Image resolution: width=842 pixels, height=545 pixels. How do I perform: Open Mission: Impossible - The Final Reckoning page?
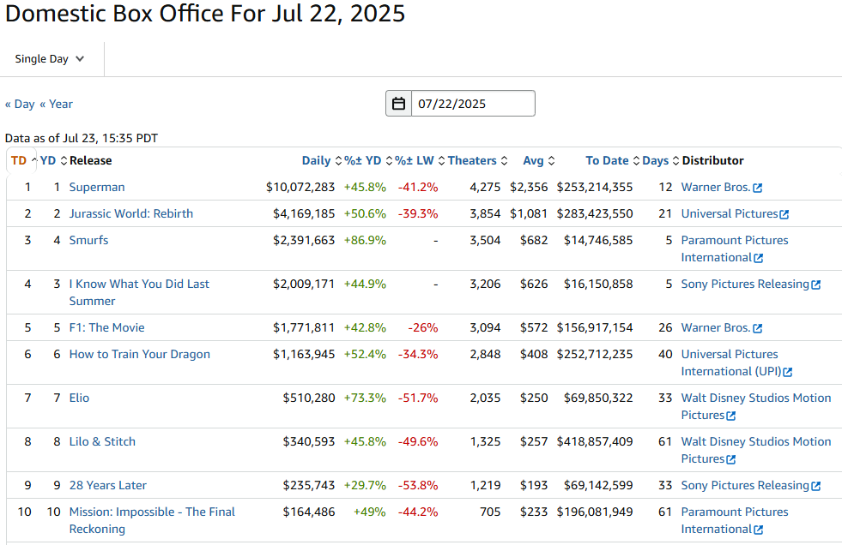[x=152, y=520]
